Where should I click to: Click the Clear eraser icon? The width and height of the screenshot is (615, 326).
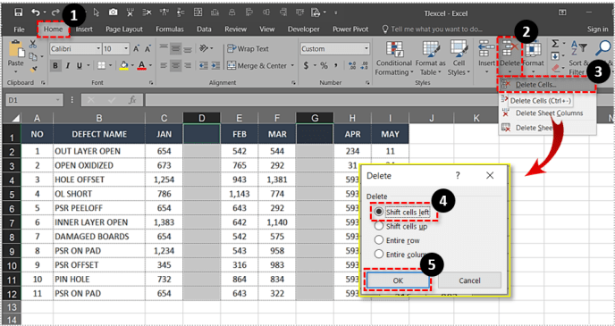click(555, 69)
